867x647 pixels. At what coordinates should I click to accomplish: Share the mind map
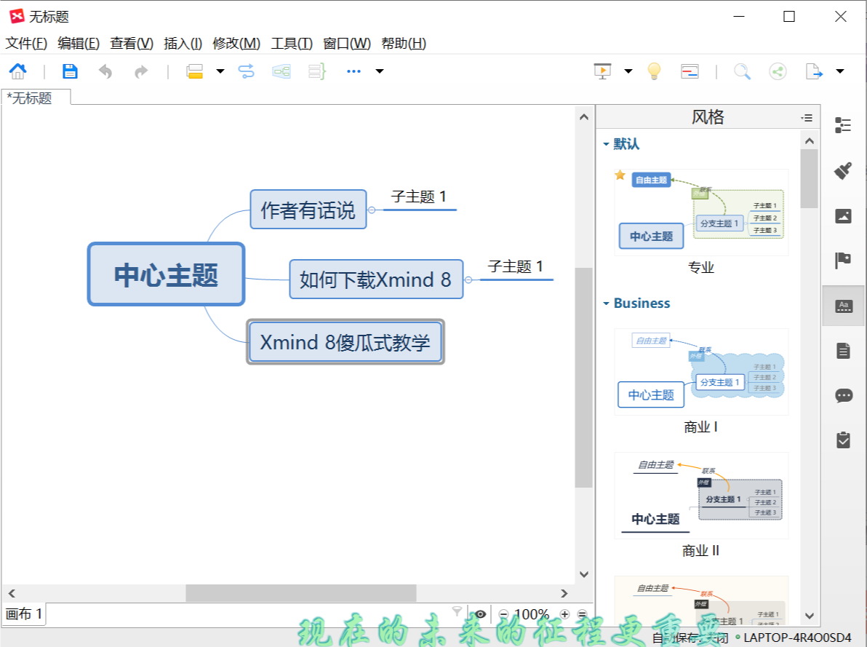pyautogui.click(x=778, y=71)
